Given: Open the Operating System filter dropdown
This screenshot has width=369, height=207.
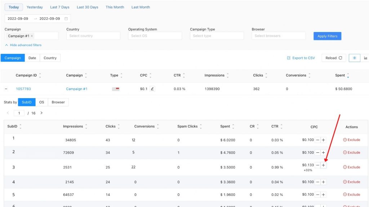Looking at the screenshot, I should pos(155,36).
